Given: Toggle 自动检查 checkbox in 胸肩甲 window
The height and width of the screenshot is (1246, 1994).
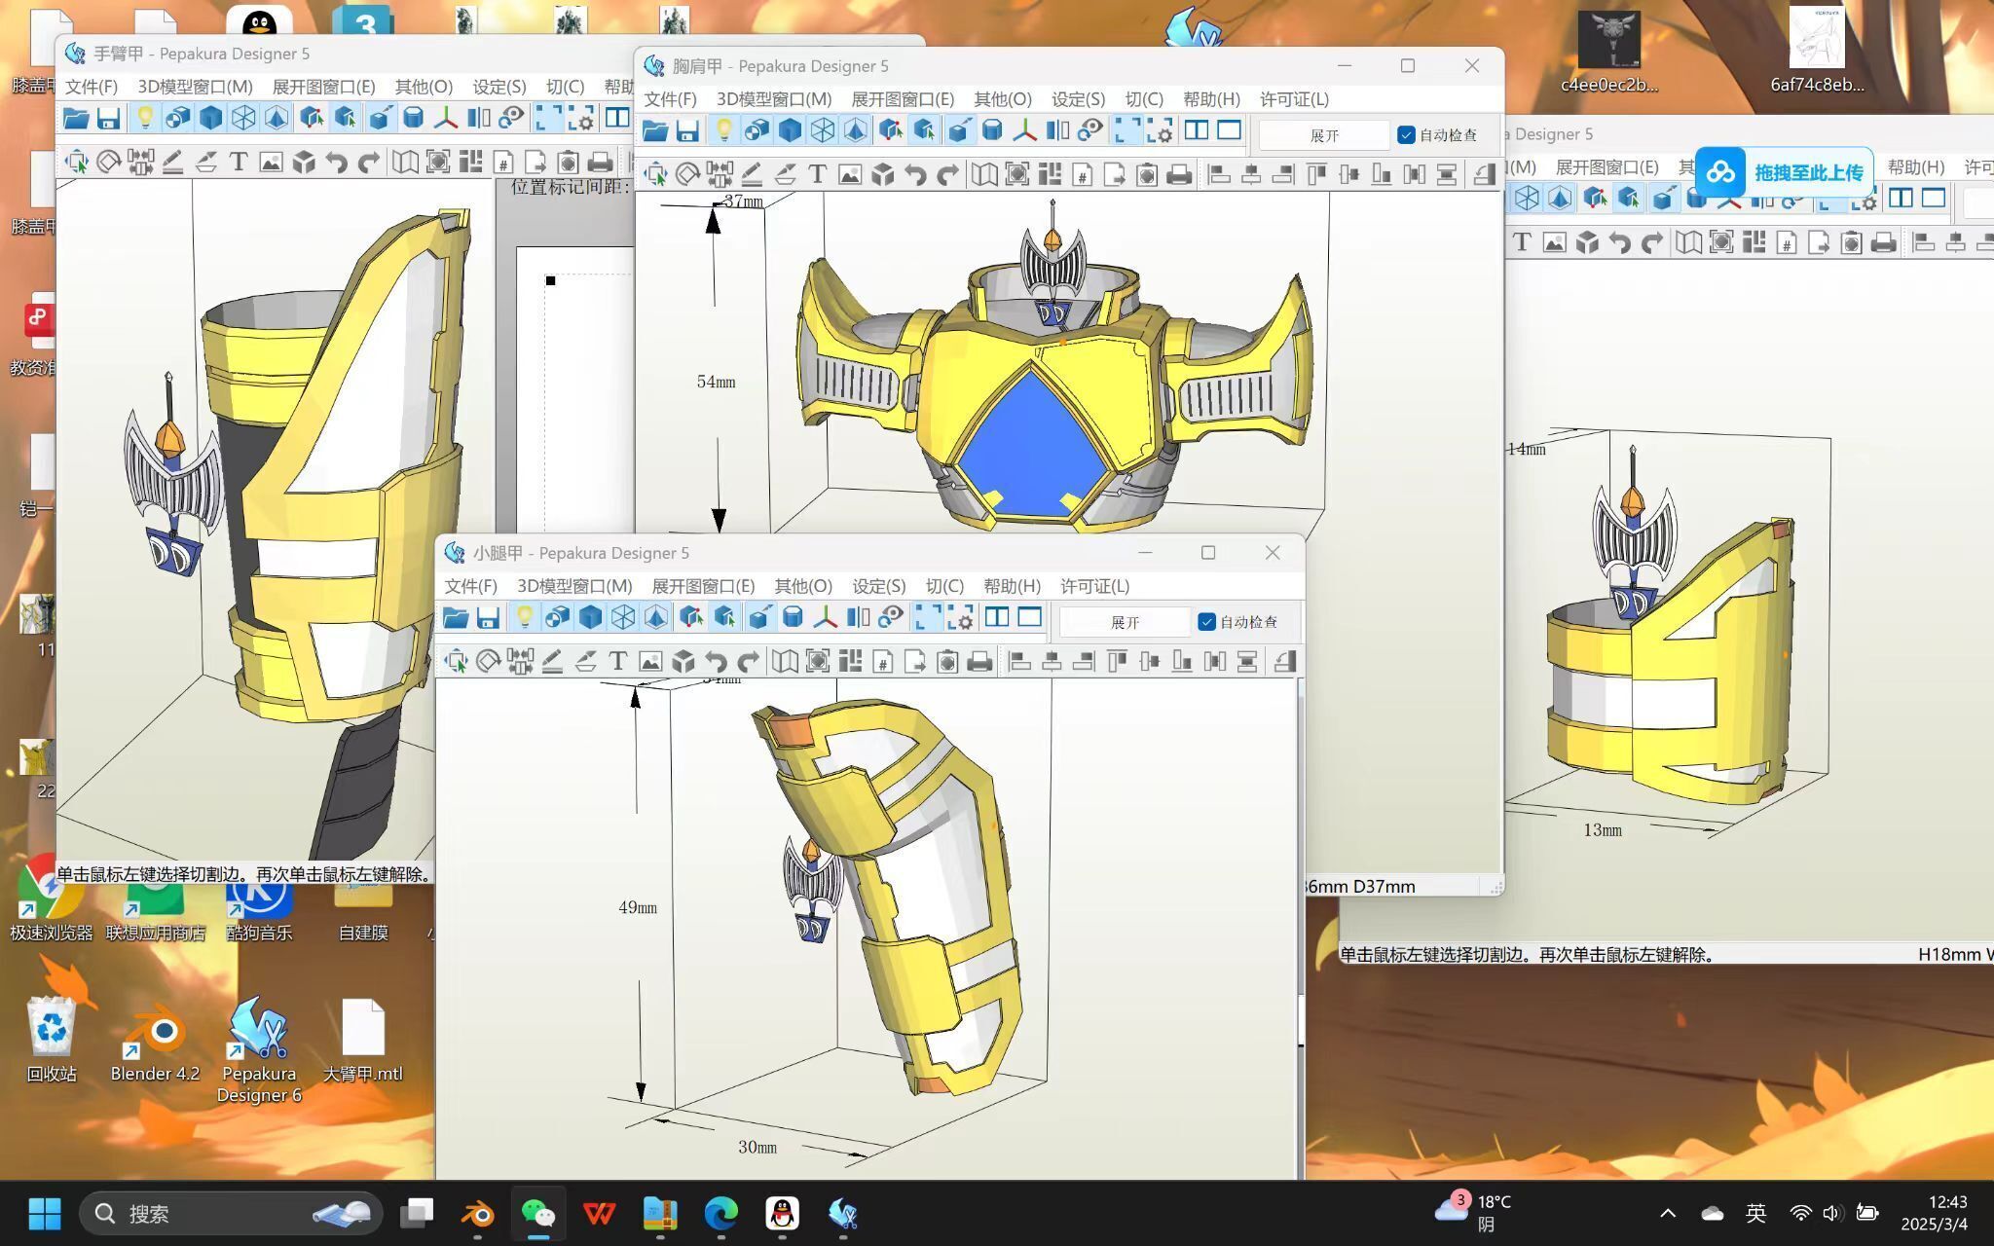Looking at the screenshot, I should [x=1406, y=135].
